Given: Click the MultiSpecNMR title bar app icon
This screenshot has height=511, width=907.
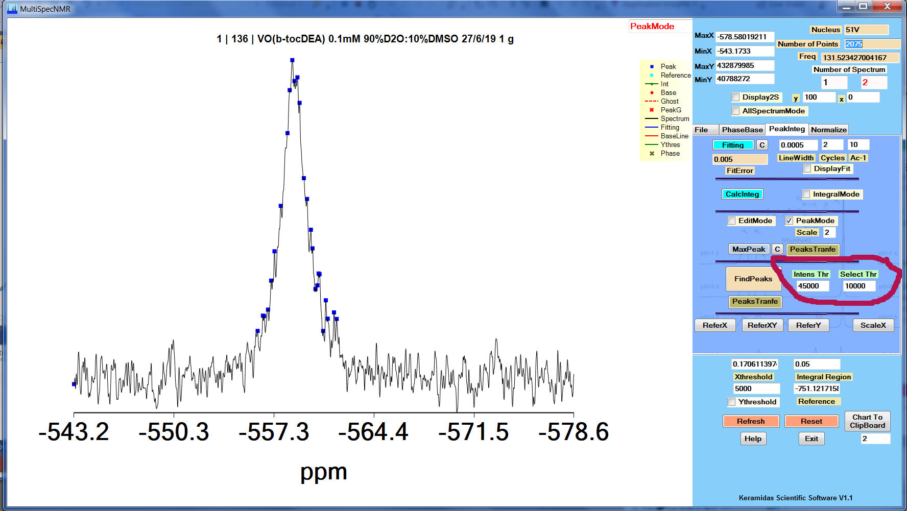Looking at the screenshot, I should (12, 8).
